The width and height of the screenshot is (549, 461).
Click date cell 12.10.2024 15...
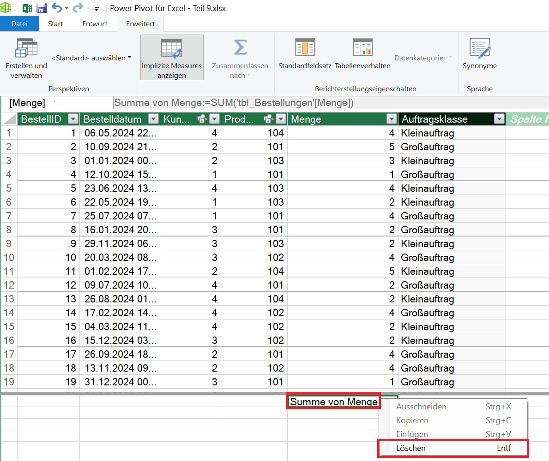pos(120,174)
